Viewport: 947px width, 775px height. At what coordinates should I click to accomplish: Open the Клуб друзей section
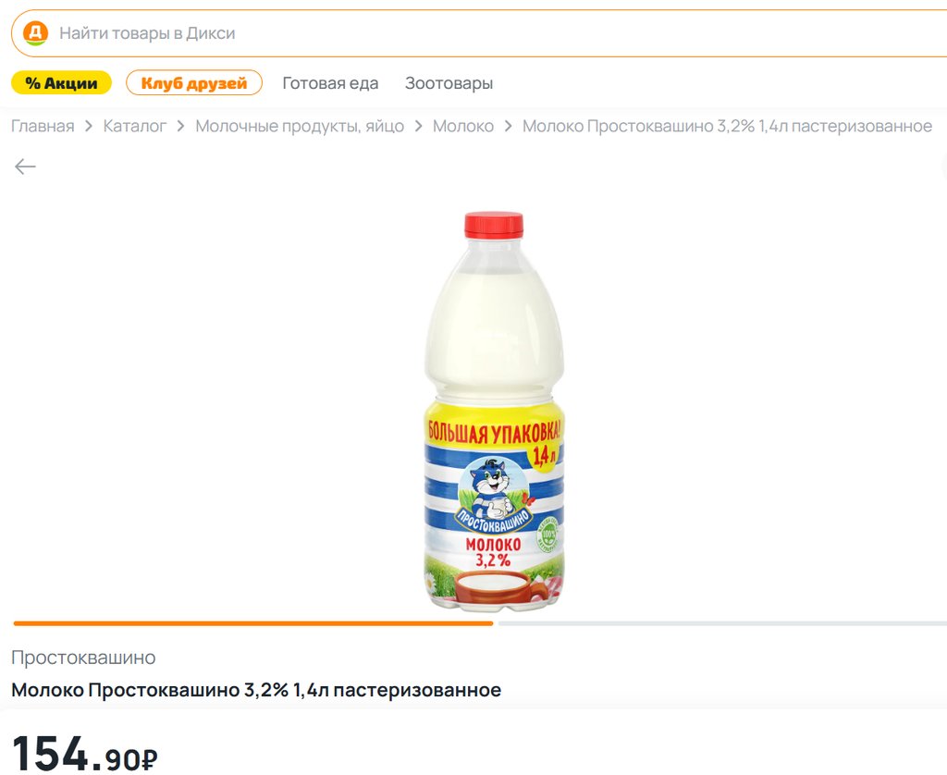194,82
